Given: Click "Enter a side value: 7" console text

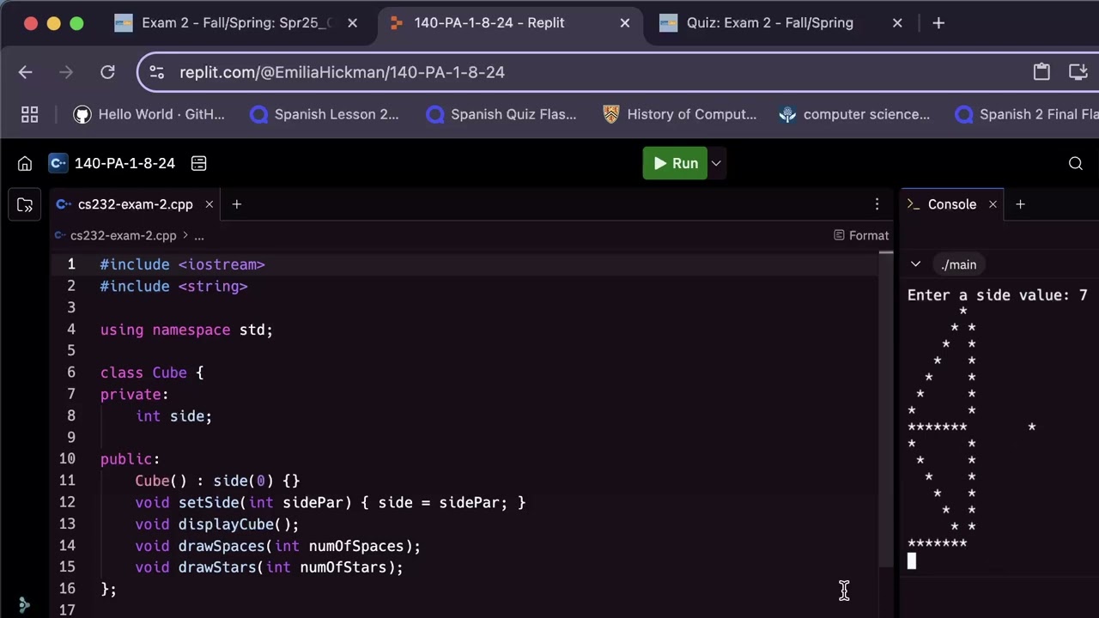Looking at the screenshot, I should coord(998,295).
